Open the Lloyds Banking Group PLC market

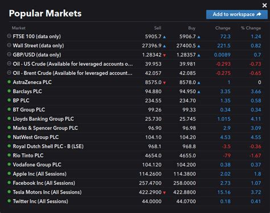tap(43, 119)
